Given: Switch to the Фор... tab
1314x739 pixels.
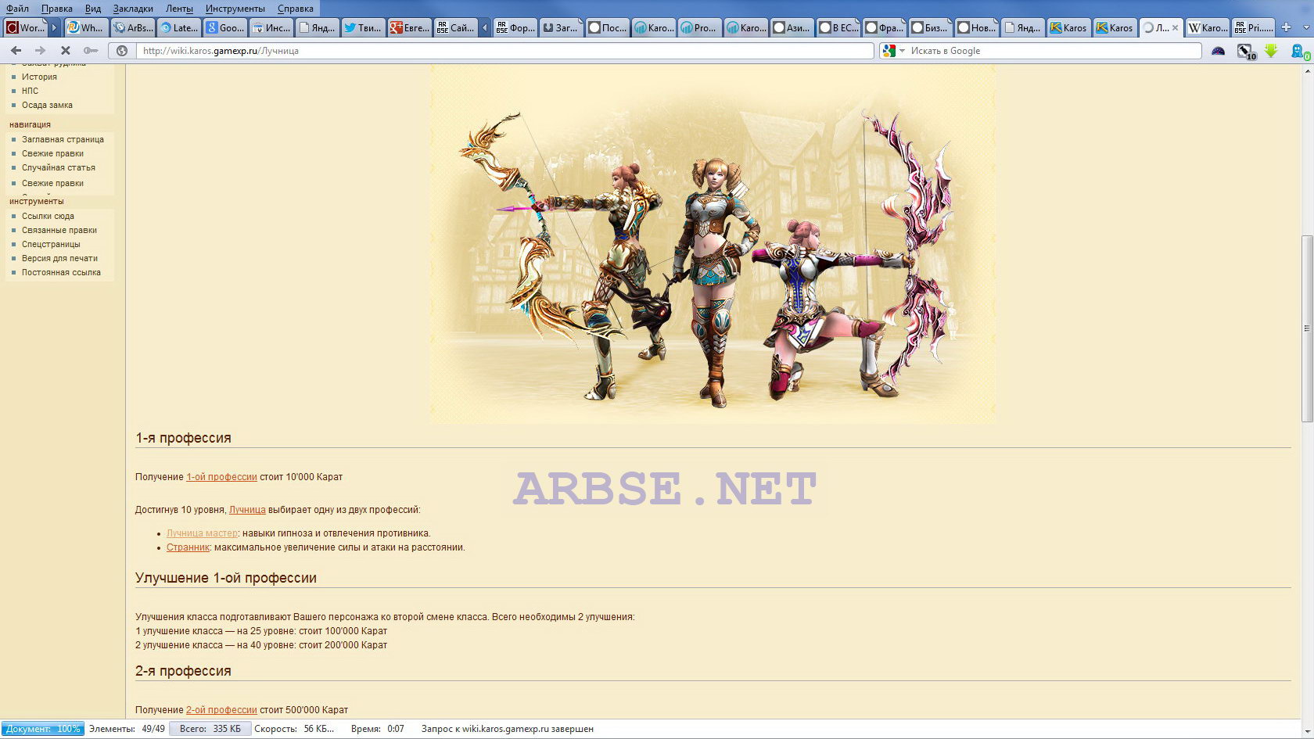Looking at the screenshot, I should 515,27.
